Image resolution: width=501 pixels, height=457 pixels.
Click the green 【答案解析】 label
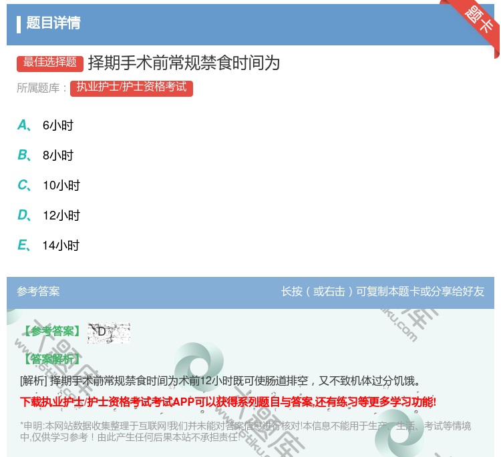[52, 359]
